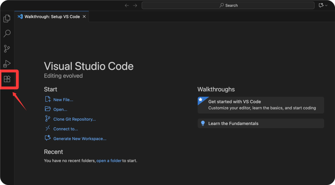Click the 'open a folder' link
Image resolution: width=335 pixels, height=185 pixels.
tap(109, 161)
